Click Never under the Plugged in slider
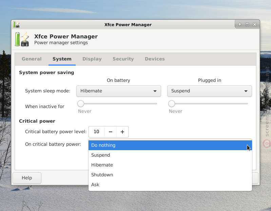271x211 pixels. pyautogui.click(x=176, y=111)
